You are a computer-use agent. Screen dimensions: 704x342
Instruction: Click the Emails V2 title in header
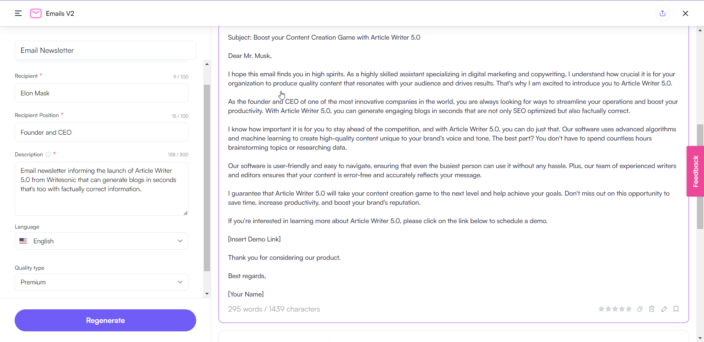click(60, 13)
